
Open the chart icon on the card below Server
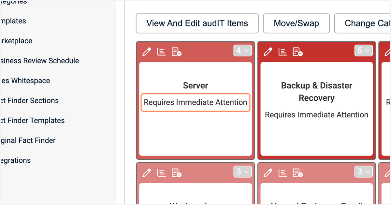tap(162, 173)
